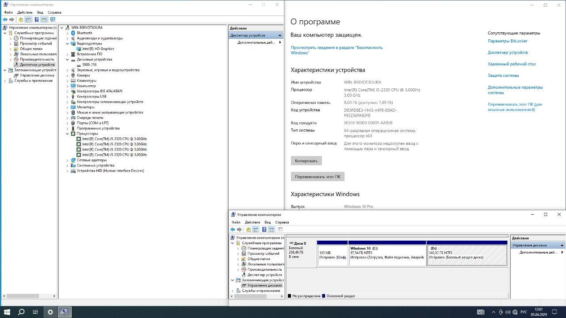
Task: Collapse Служебные программы in the Device Manager window
Action: (x=5, y=33)
